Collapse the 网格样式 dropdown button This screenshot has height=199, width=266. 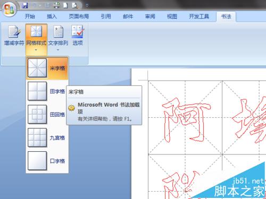tap(36, 40)
